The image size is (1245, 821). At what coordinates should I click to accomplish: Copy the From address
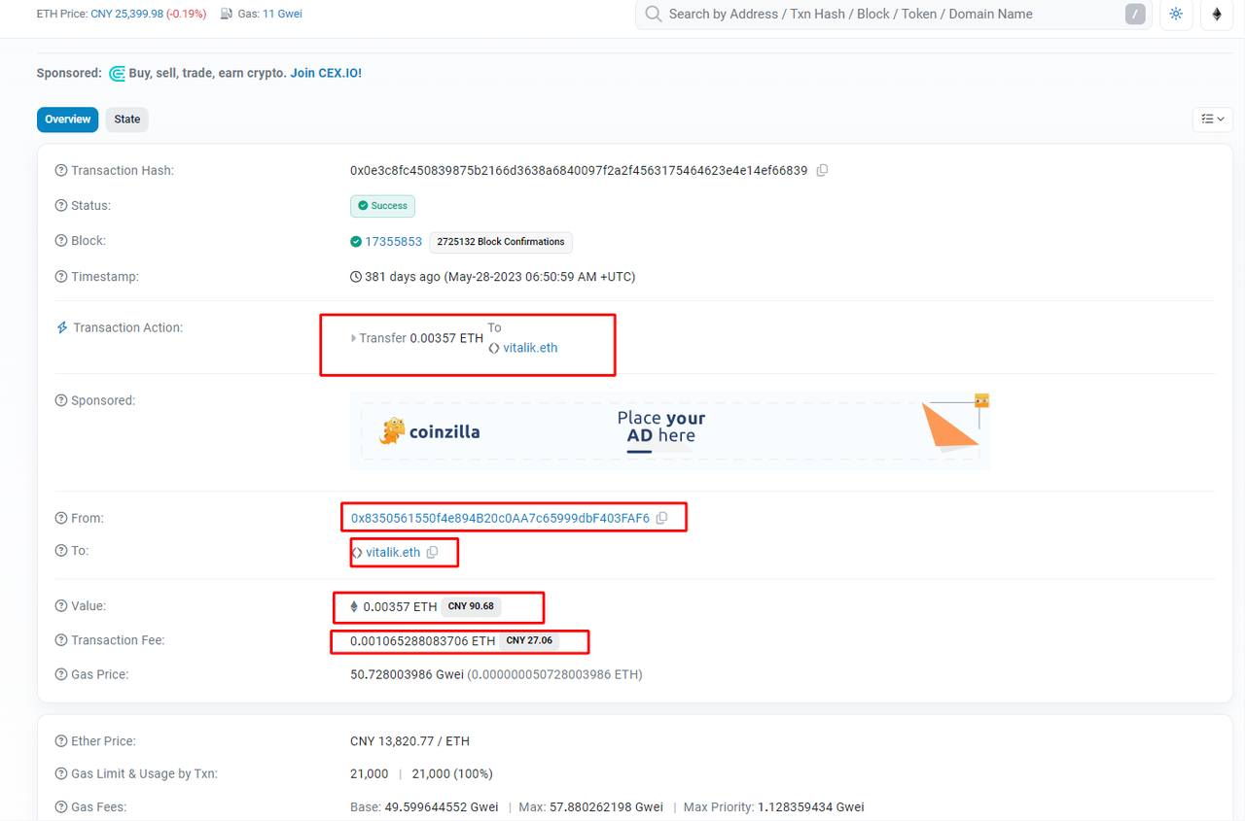click(662, 518)
